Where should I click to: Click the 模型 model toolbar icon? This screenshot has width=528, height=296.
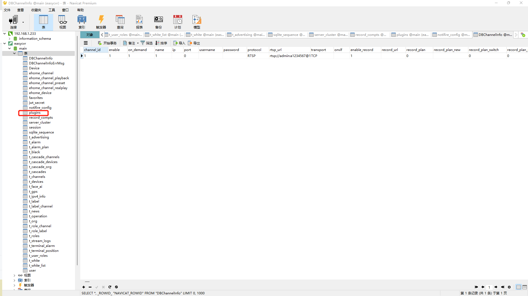coord(197,22)
